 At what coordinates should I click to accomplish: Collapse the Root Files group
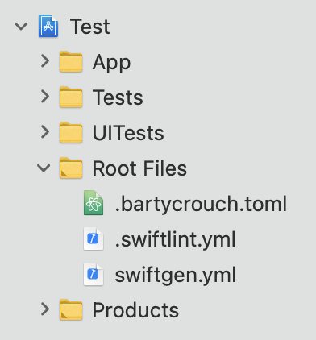point(44,168)
